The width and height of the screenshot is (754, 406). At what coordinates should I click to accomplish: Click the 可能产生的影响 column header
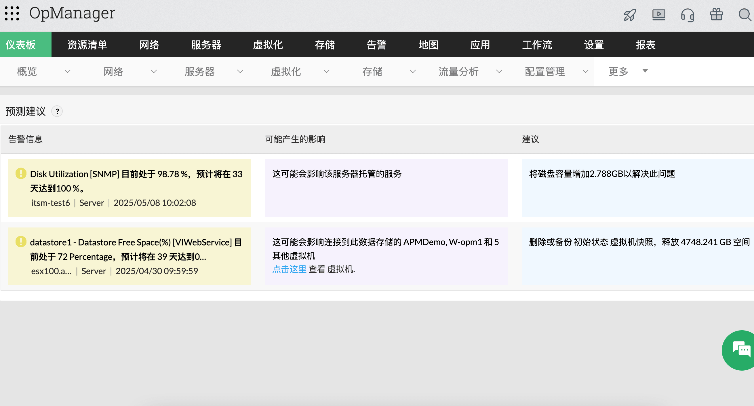coord(295,139)
